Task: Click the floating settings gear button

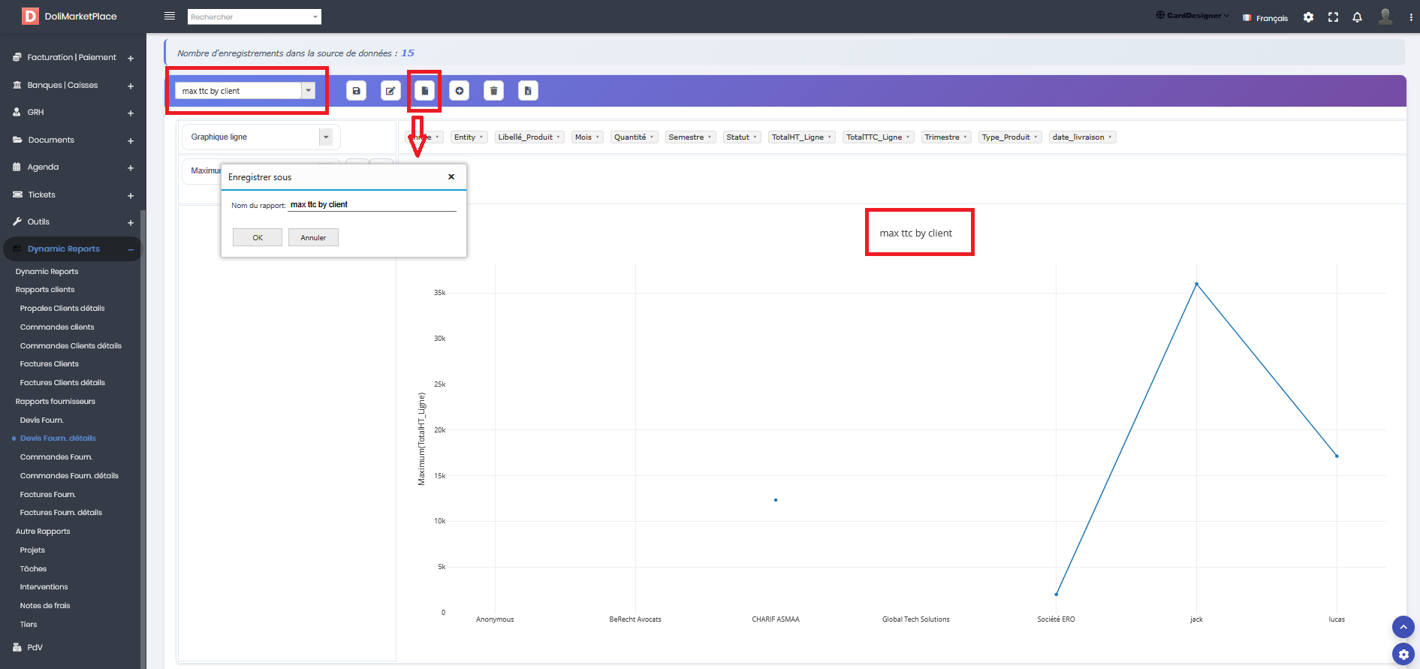Action: click(x=1403, y=654)
